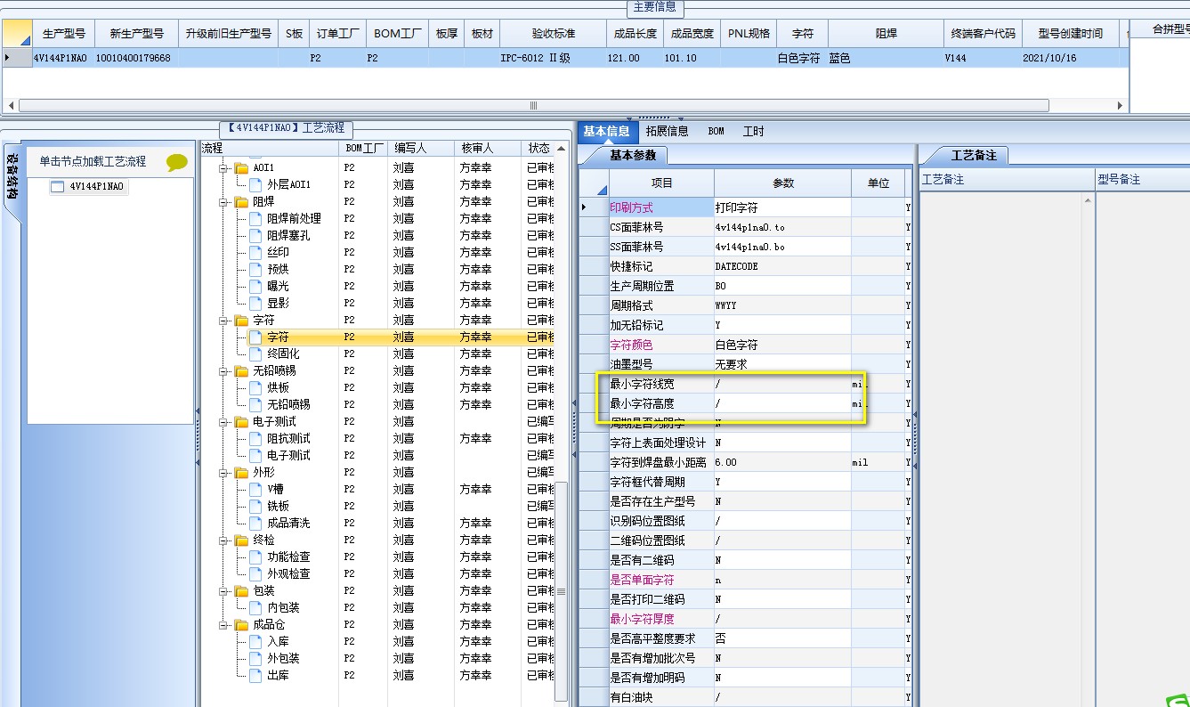Click the document icon beside 曝光
Screen dimensions: 1190x707
coord(256,287)
